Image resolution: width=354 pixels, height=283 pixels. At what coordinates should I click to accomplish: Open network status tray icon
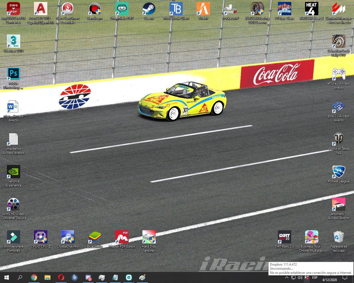coord(293,277)
